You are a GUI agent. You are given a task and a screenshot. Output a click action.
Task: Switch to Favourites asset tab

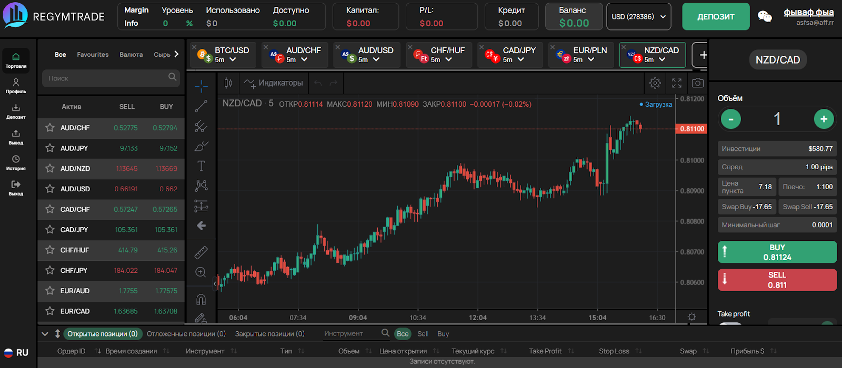(x=93, y=55)
